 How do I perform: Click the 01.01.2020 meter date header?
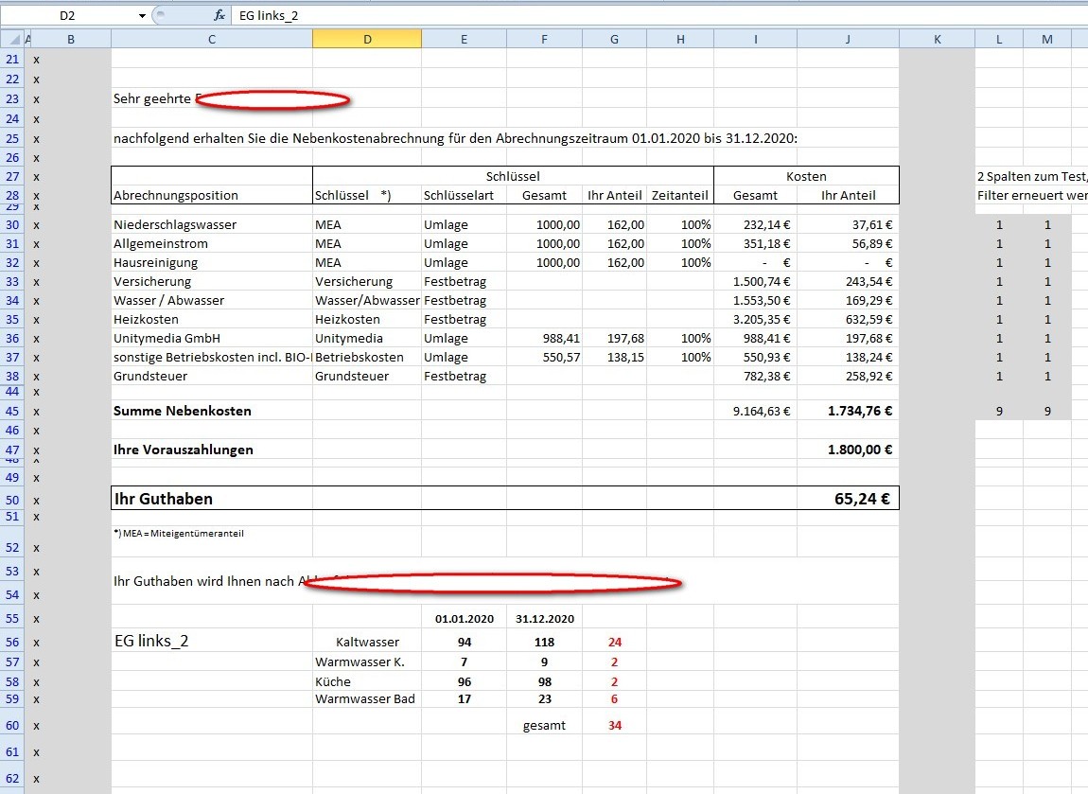click(x=465, y=619)
